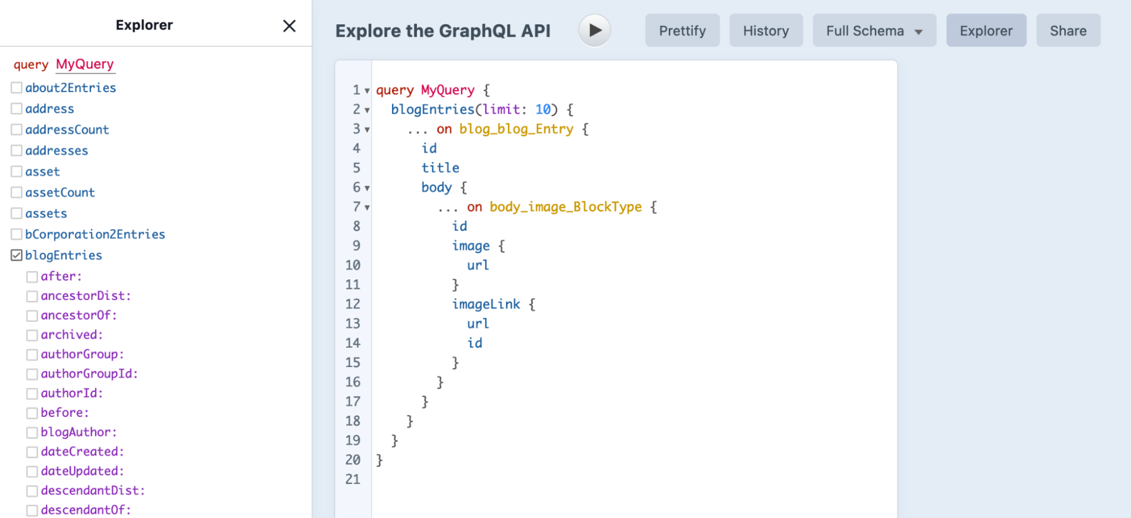Image resolution: width=1131 pixels, height=518 pixels.
Task: Enable the authorGroup: argument
Action: pos(32,355)
